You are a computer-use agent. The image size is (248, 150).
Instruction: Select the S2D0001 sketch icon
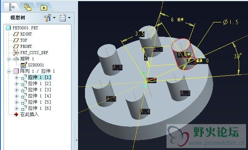(24, 65)
